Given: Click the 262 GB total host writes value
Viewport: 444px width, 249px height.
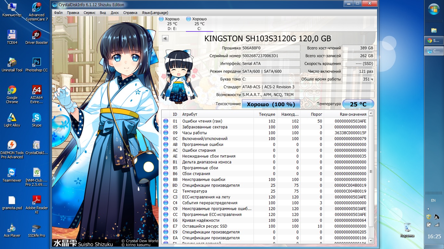Looking at the screenshot, I should click(358, 56).
